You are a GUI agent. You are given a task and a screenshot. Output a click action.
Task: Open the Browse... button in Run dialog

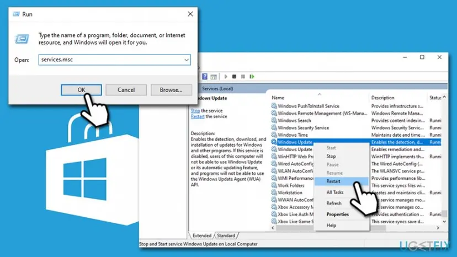171,90
